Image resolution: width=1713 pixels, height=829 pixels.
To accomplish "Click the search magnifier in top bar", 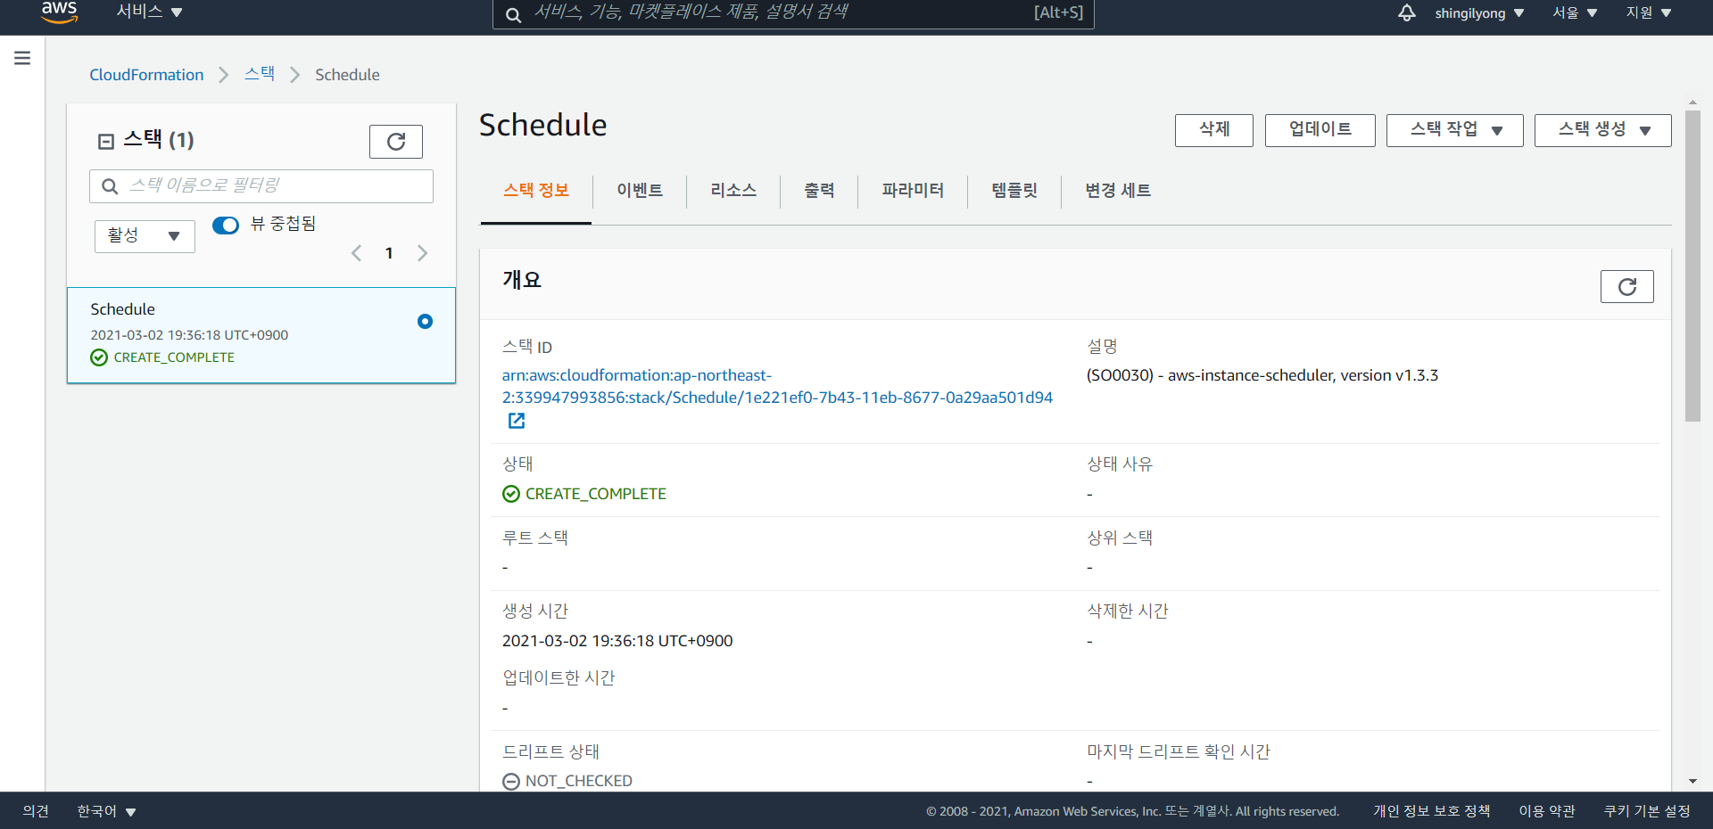I will coord(513,14).
